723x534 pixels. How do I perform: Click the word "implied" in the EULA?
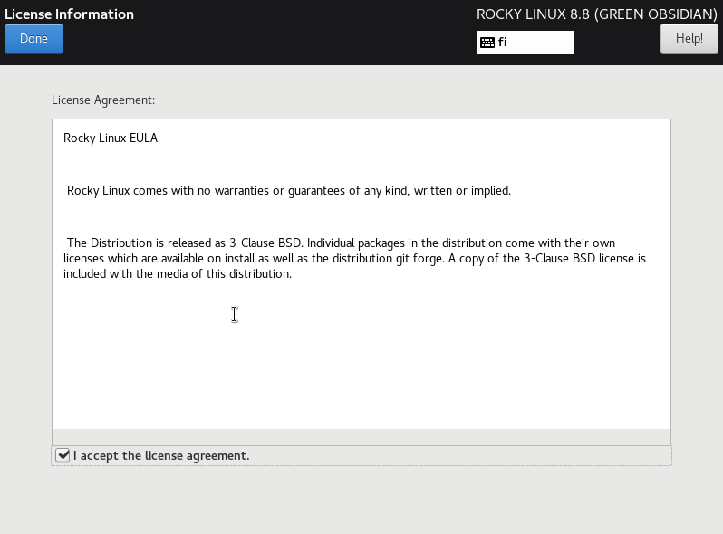[x=489, y=191]
